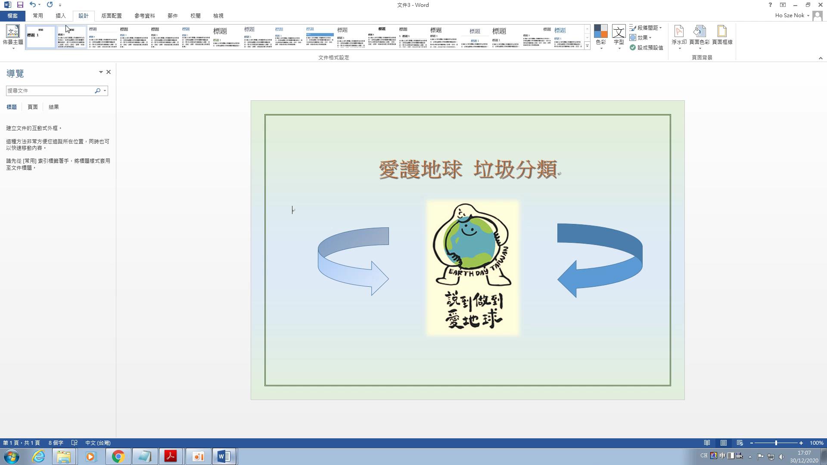
Task: Switch to Print Layout view
Action: [x=723, y=443]
